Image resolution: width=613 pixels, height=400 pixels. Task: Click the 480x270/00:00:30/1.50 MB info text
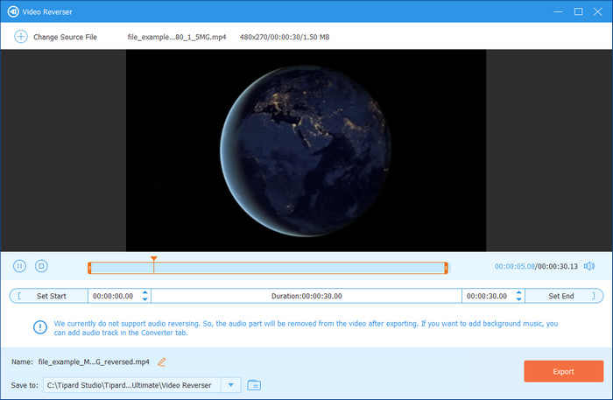point(285,37)
